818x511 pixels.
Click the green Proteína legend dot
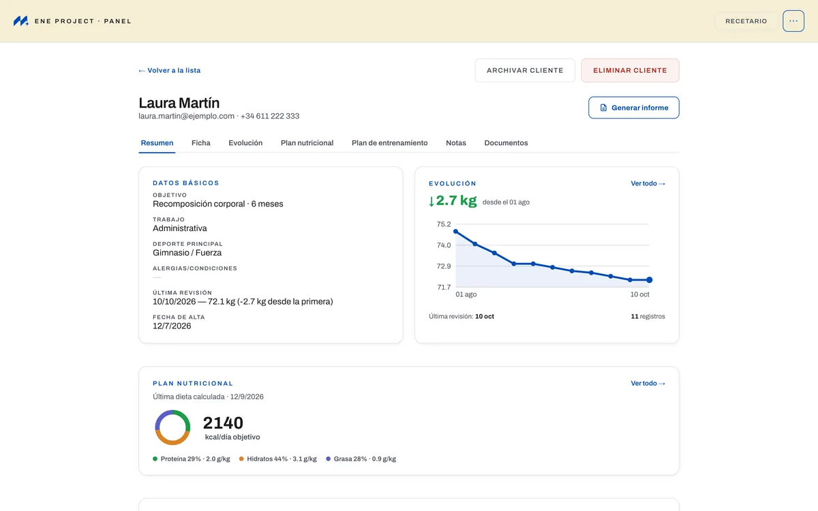(155, 459)
